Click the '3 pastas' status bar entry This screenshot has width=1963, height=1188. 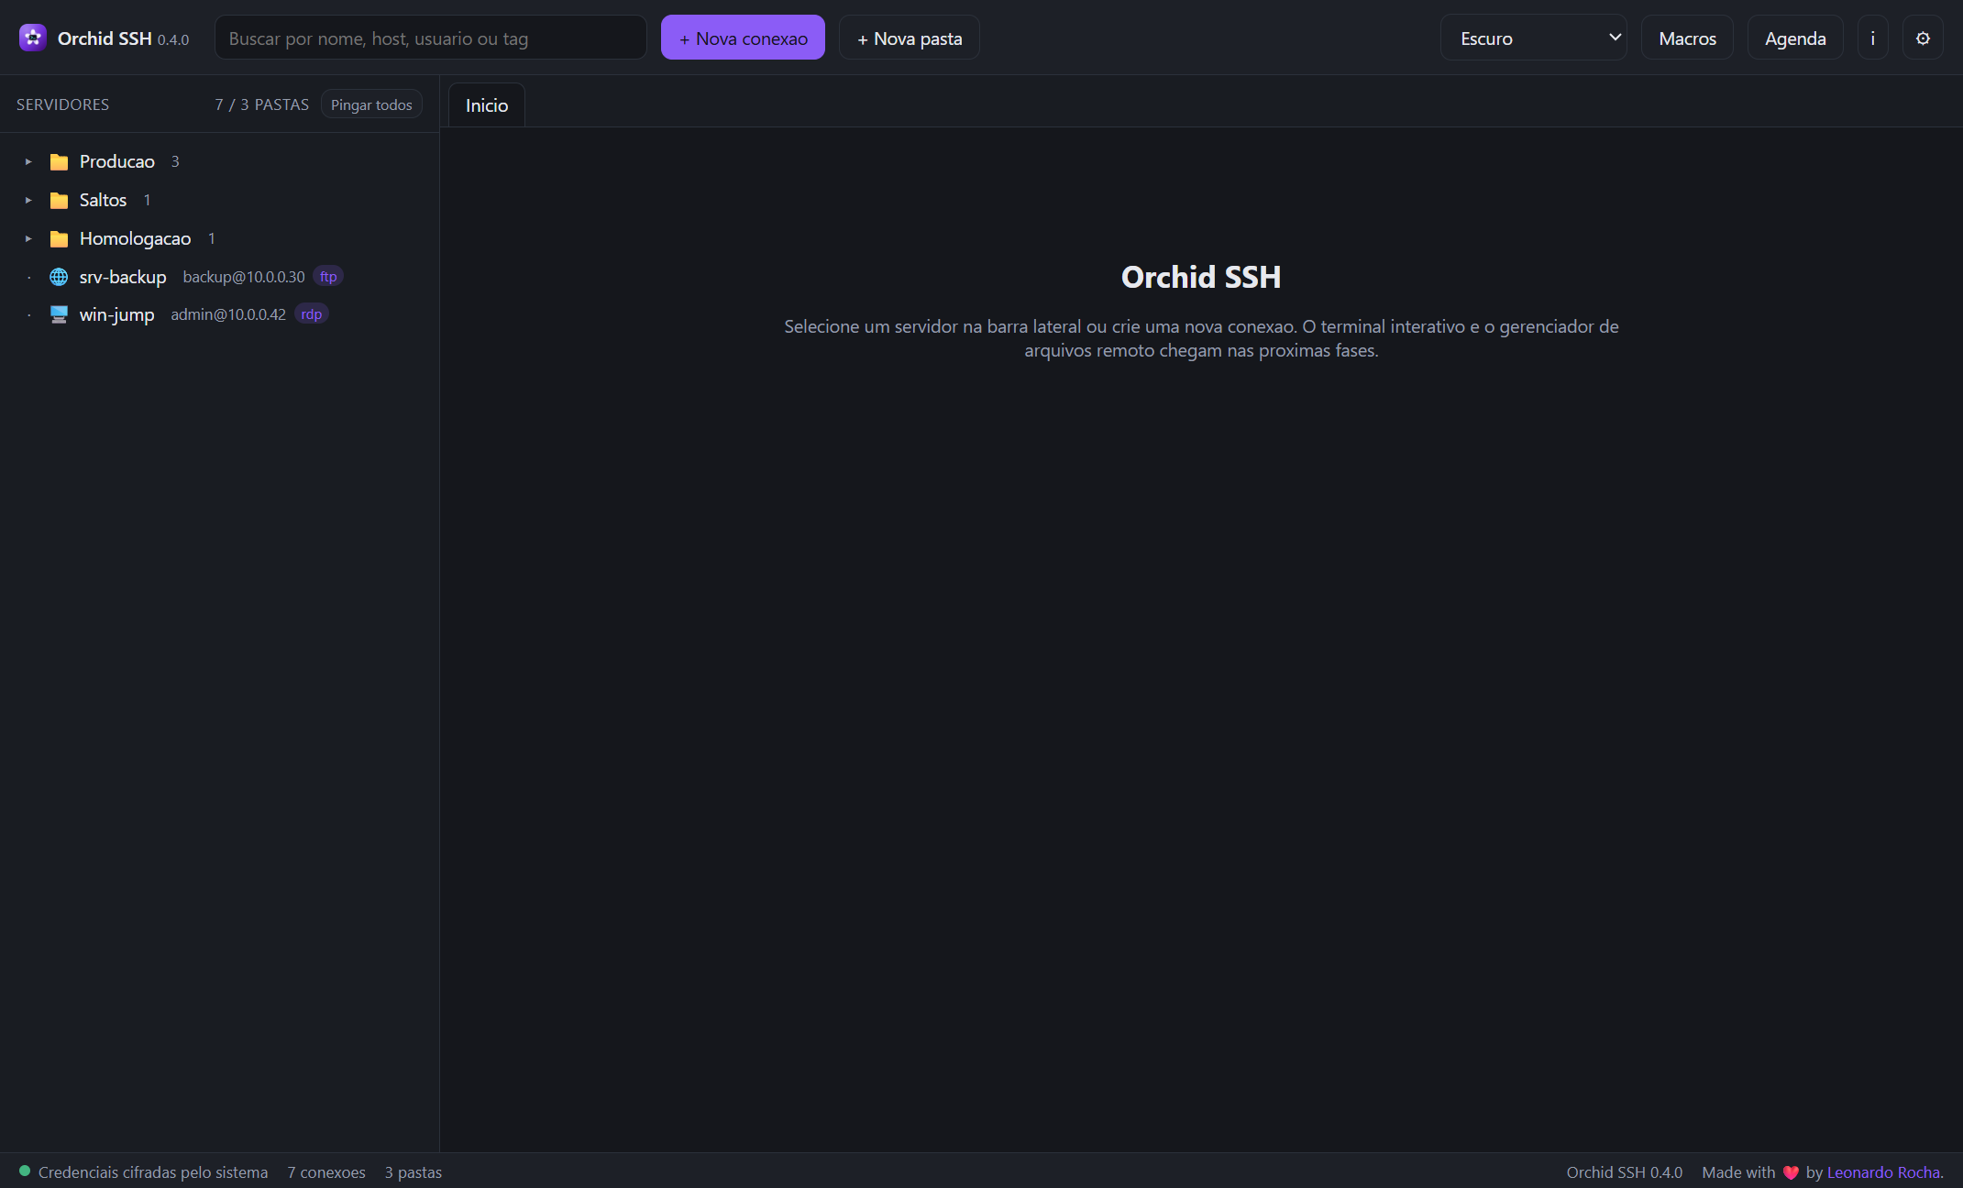click(414, 1172)
